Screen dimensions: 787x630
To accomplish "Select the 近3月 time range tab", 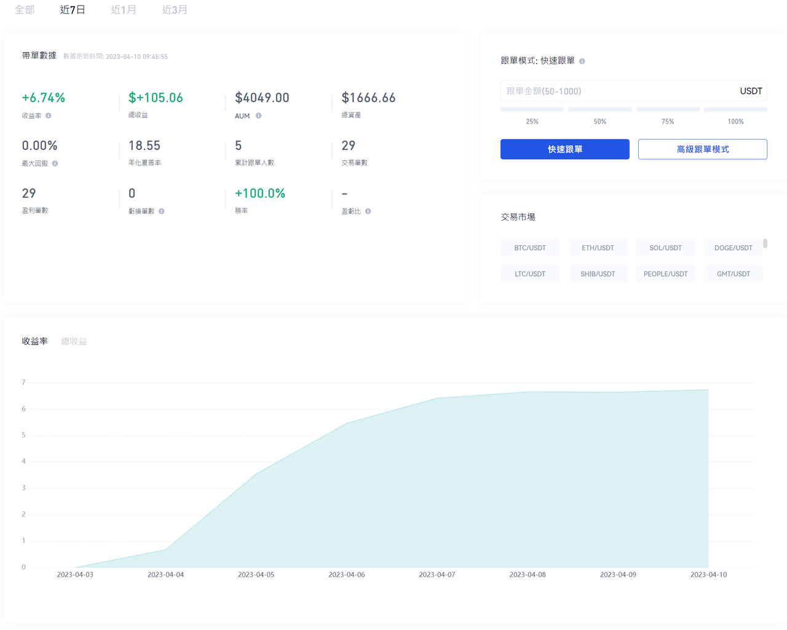I will 175,10.
